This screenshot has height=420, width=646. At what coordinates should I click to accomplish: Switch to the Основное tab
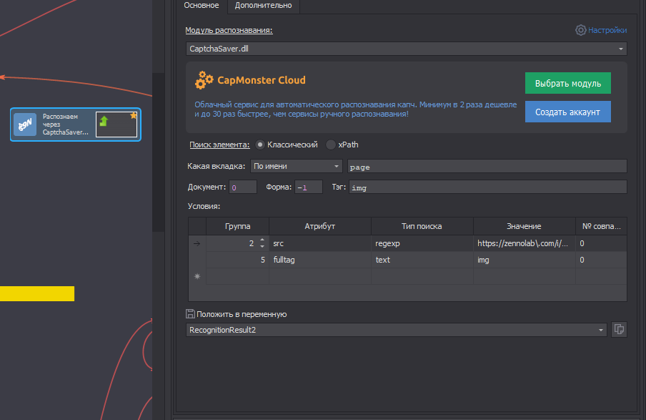[x=202, y=5]
